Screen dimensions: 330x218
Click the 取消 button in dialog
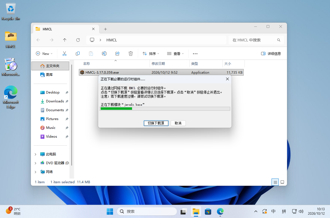click(178, 123)
